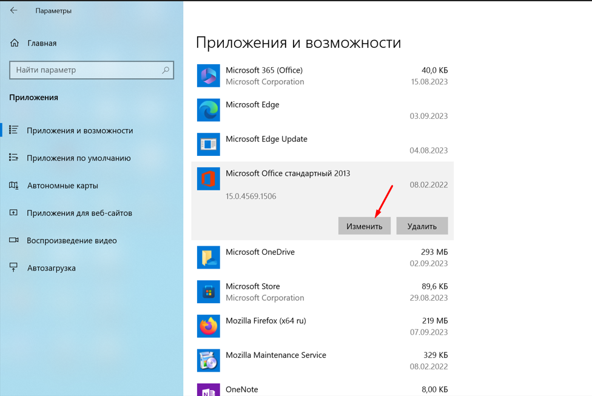The width and height of the screenshot is (592, 396).
Task: Click the Автозагрузка sidebar icon
Action: click(13, 267)
